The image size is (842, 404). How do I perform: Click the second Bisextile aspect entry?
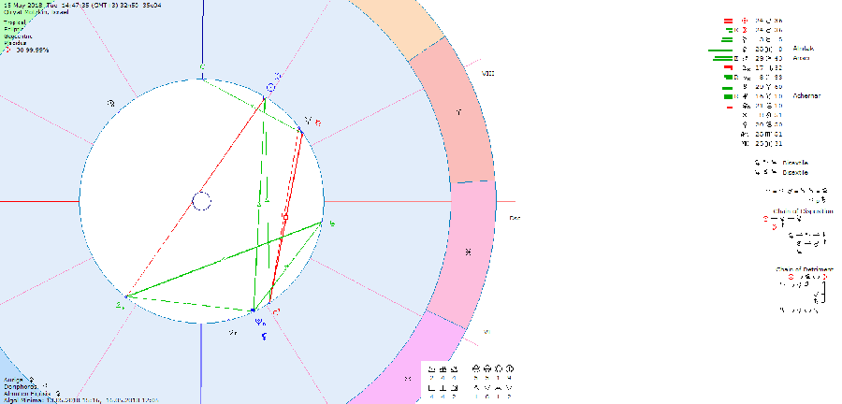click(x=781, y=172)
